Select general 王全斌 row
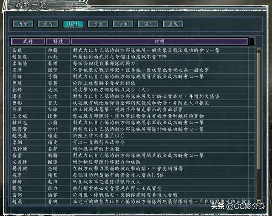The height and width of the screenshot is (216, 272). [133, 116]
